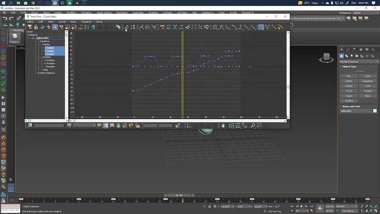Viewport: 380px width, 214px height.
Task: Toggle Auto Key mode
Action: [330, 206]
